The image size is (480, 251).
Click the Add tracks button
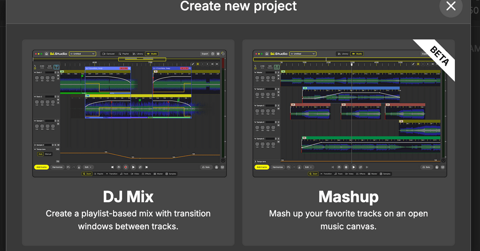(x=41, y=167)
